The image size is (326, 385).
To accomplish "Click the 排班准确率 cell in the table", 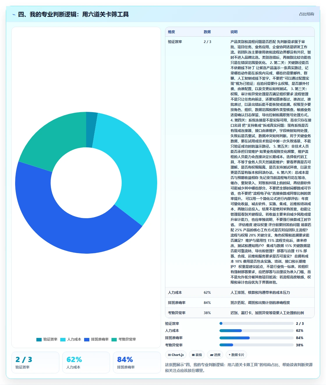I will click(177, 303).
